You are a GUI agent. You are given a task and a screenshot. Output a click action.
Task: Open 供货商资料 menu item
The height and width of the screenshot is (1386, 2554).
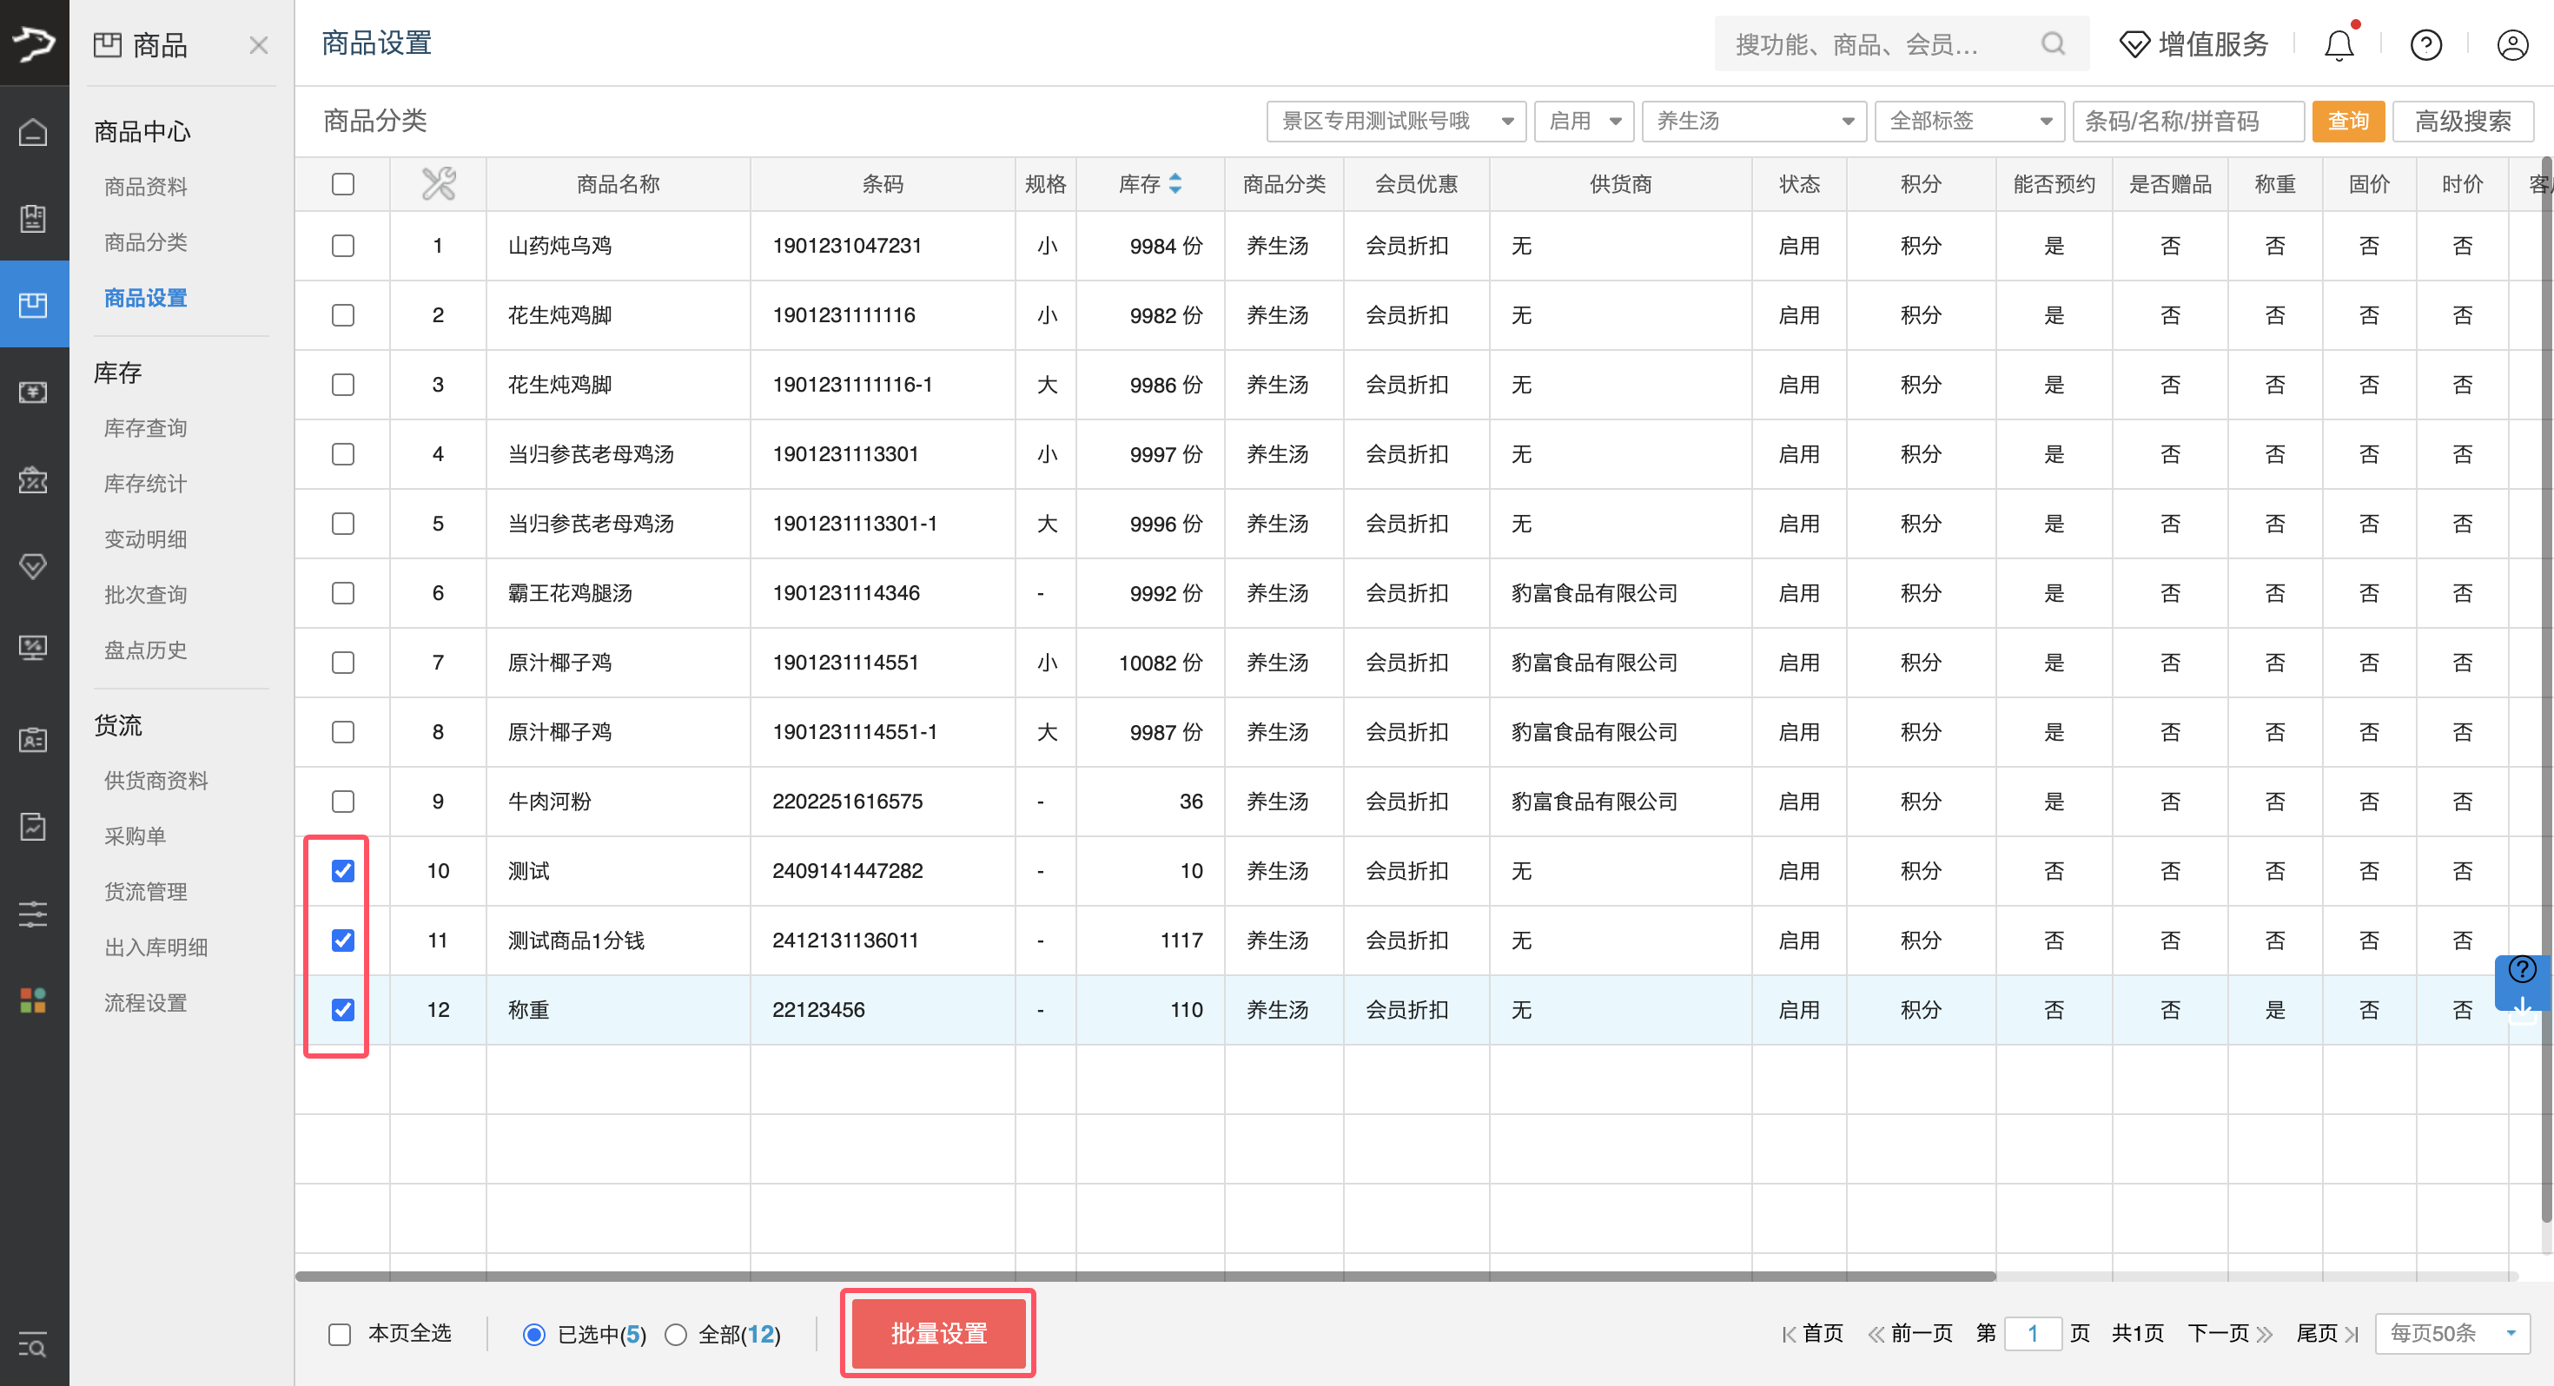click(155, 780)
